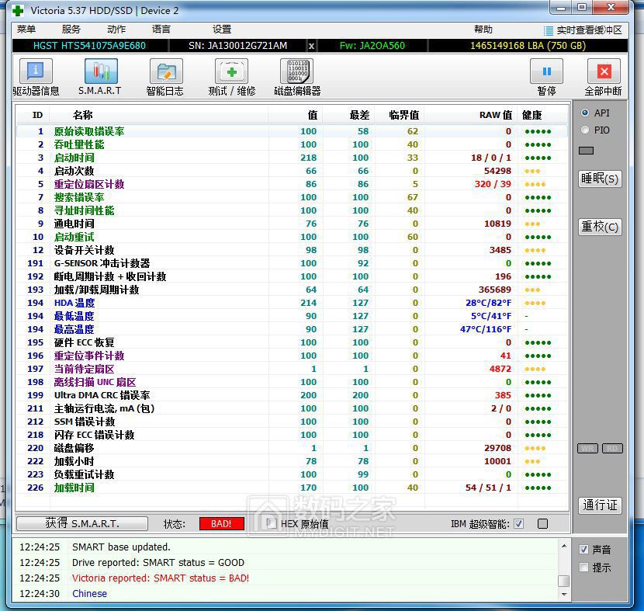This screenshot has height=611, width=644.
Task: Click the small gray indicator below PIO
Action: [586, 151]
